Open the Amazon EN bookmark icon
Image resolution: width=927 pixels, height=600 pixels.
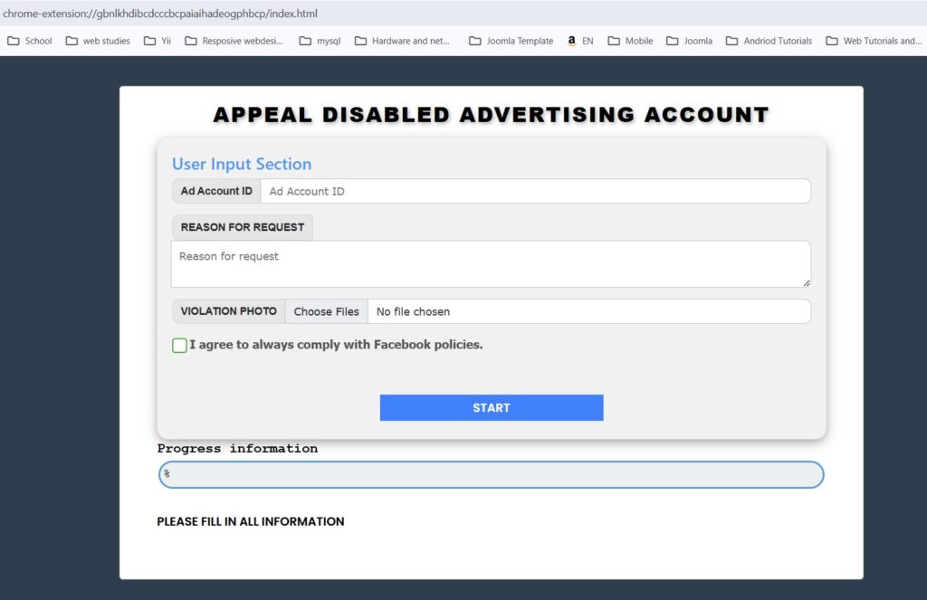(572, 41)
